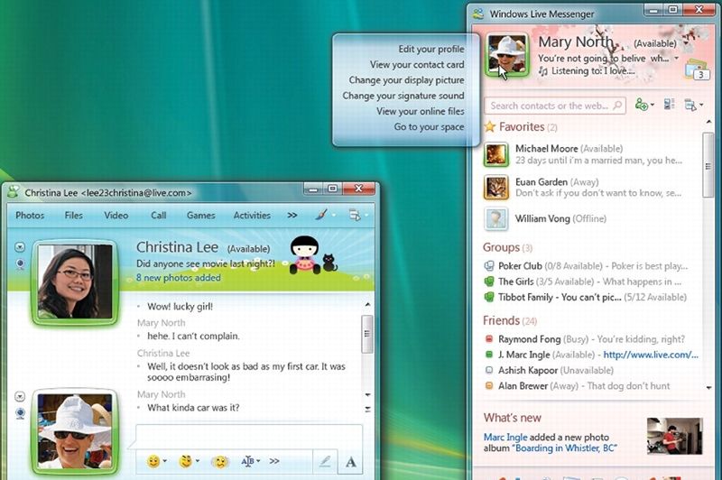Screen dimensions: 722x480
Task: Send a nudge with the nudge icon
Action: pos(220,461)
